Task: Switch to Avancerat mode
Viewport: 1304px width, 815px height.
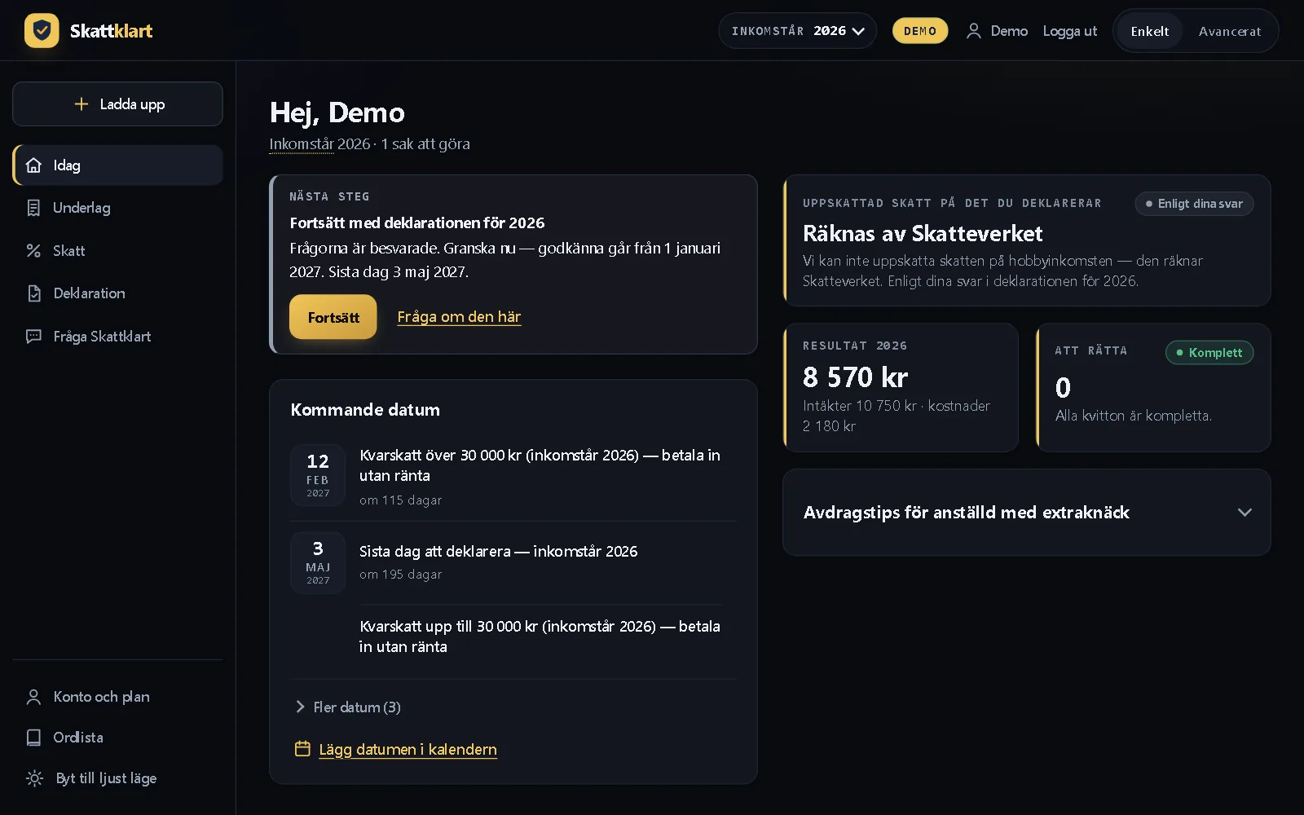Action: click(x=1230, y=31)
